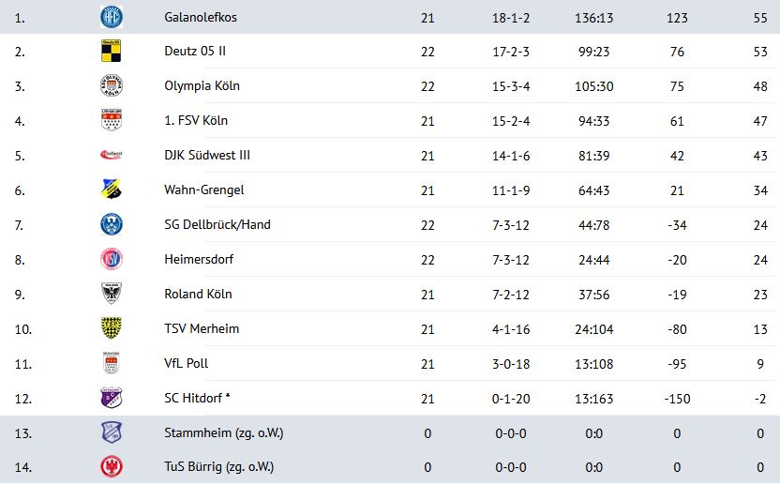Viewport: 780px width, 485px height.
Task: Go to the Deutz 05 II team page
Action: (195, 52)
